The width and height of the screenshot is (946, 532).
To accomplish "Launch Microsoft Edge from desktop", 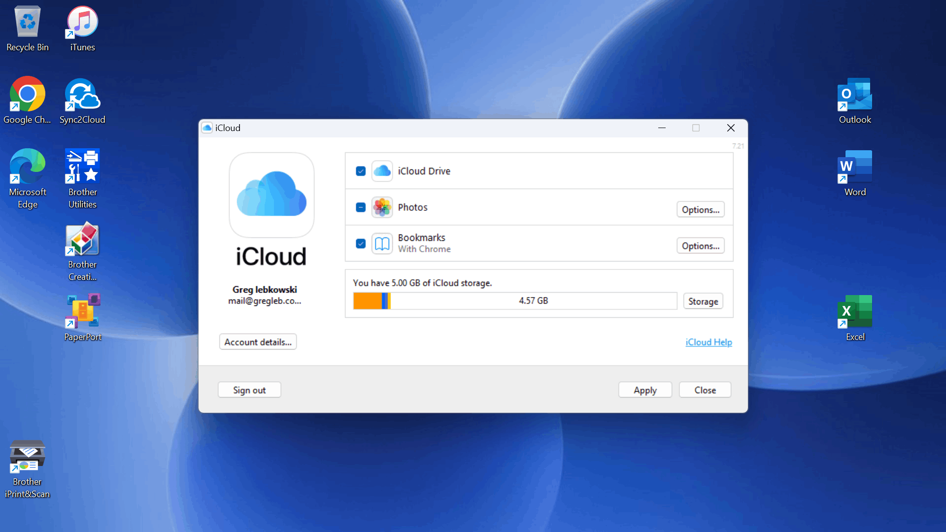I will pos(28,179).
